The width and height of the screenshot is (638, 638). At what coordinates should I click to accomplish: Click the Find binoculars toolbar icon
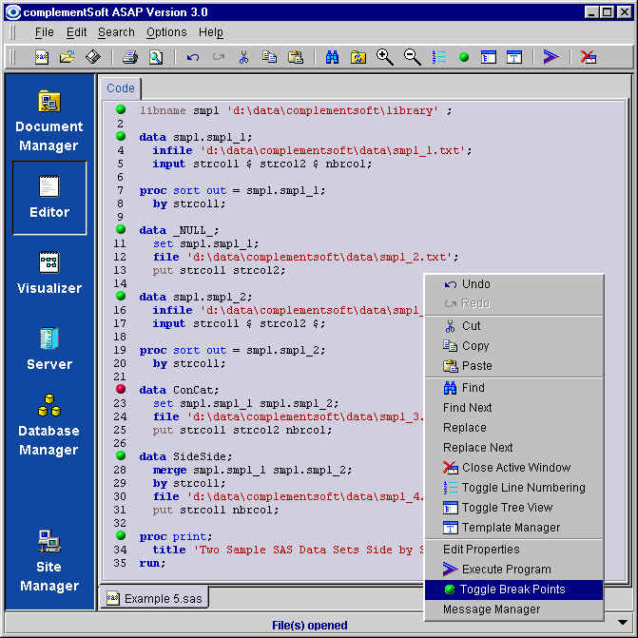pos(332,57)
